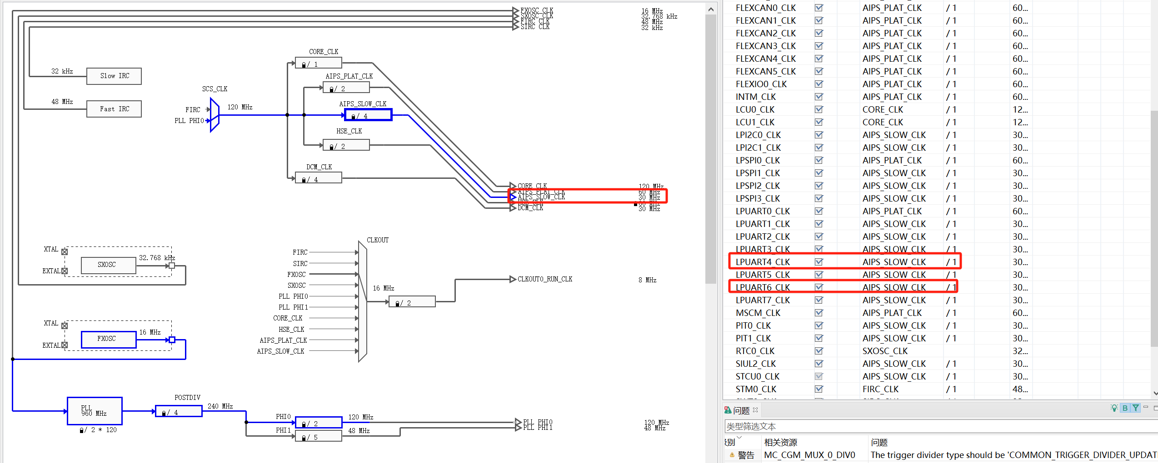
Task: Click the B icon in the Problems panel toolbar
Action: 1125,408
